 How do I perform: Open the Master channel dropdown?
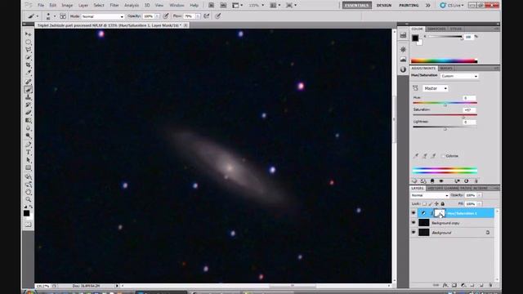click(436, 88)
